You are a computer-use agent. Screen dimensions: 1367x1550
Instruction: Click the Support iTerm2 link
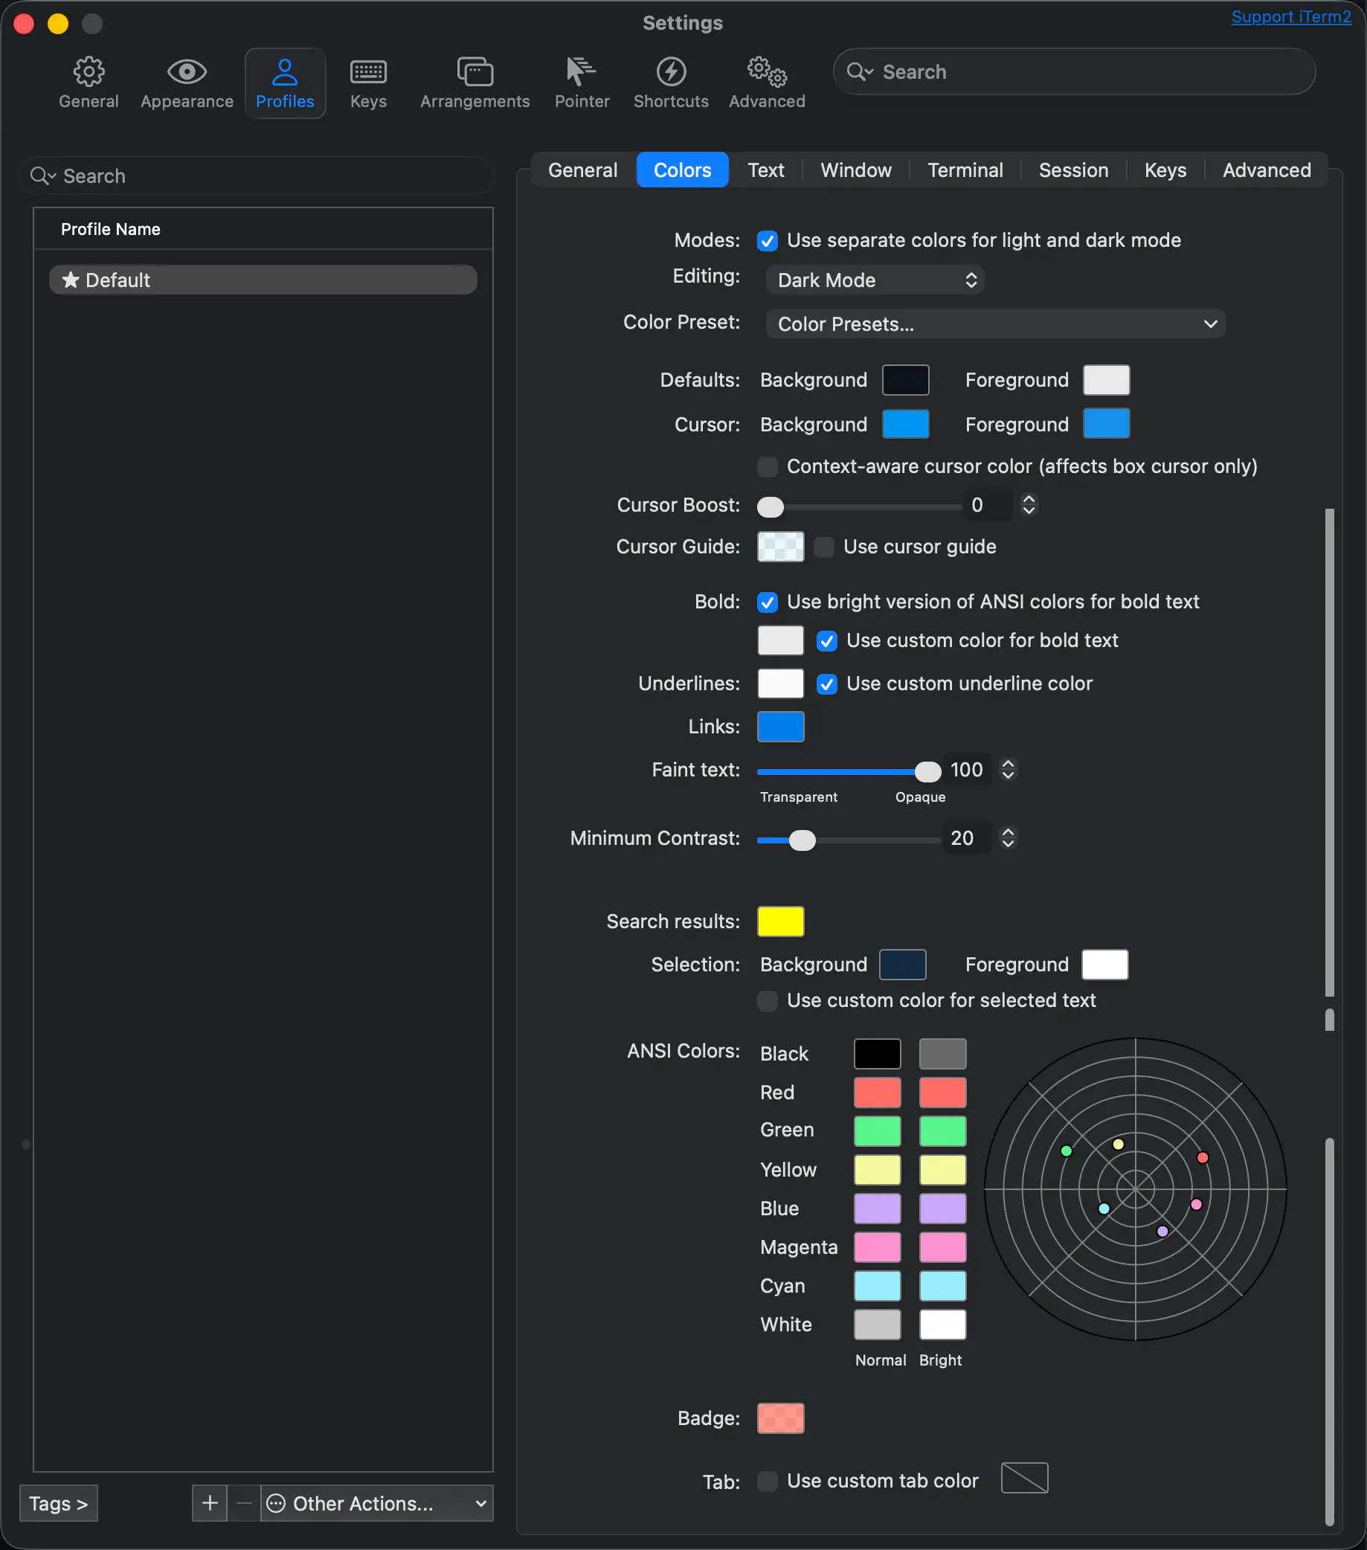(x=1290, y=16)
